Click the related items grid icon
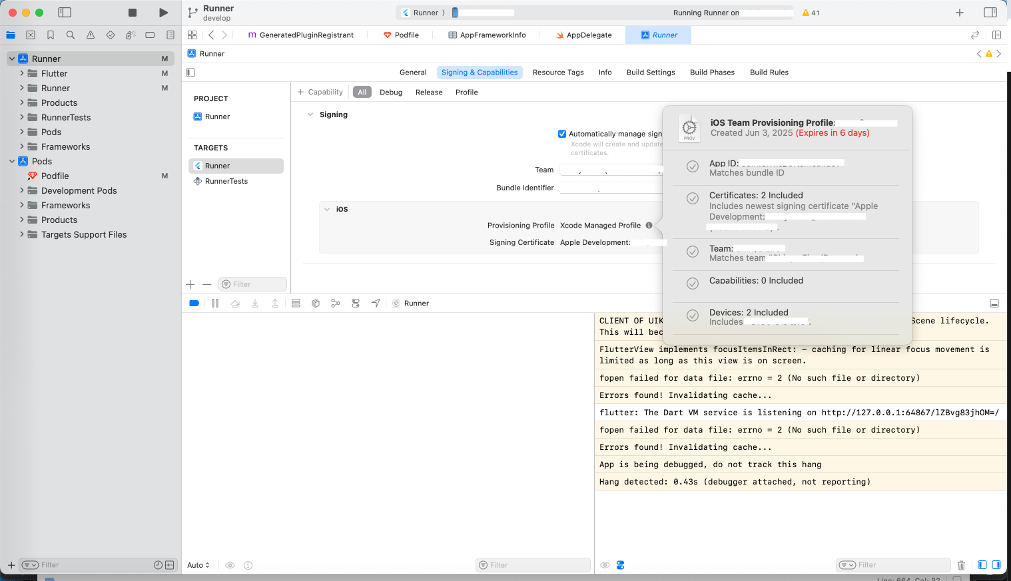 coord(192,35)
